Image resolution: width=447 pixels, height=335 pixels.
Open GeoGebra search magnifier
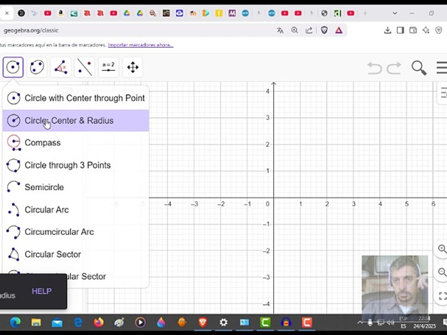(419, 68)
